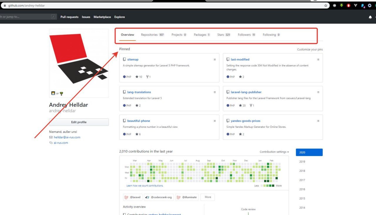Open the yandex-goods-prices repository link
This screenshot has width=376, height=215.
[x=246, y=121]
